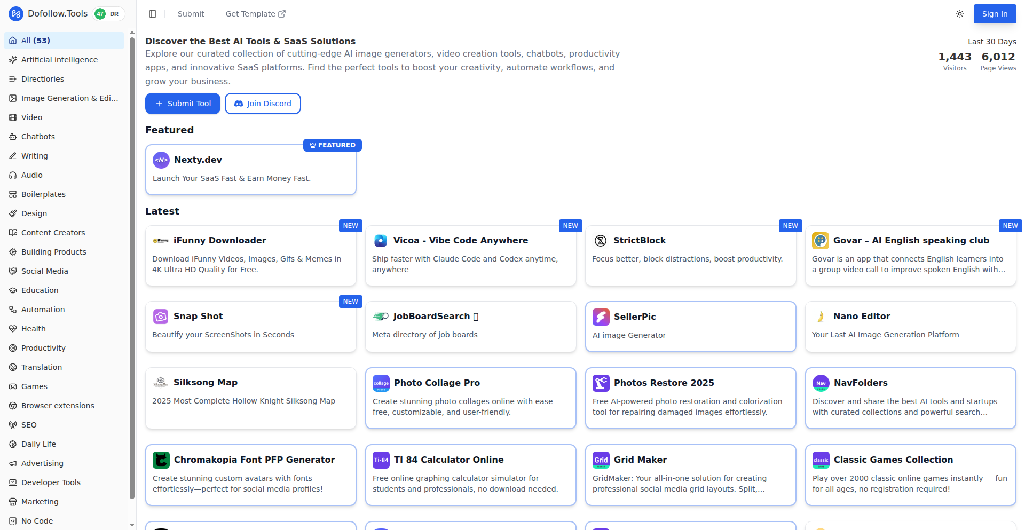Viewport: 1025px width, 530px height.
Task: Open the JobBoardSearch listing
Action: coord(471,327)
